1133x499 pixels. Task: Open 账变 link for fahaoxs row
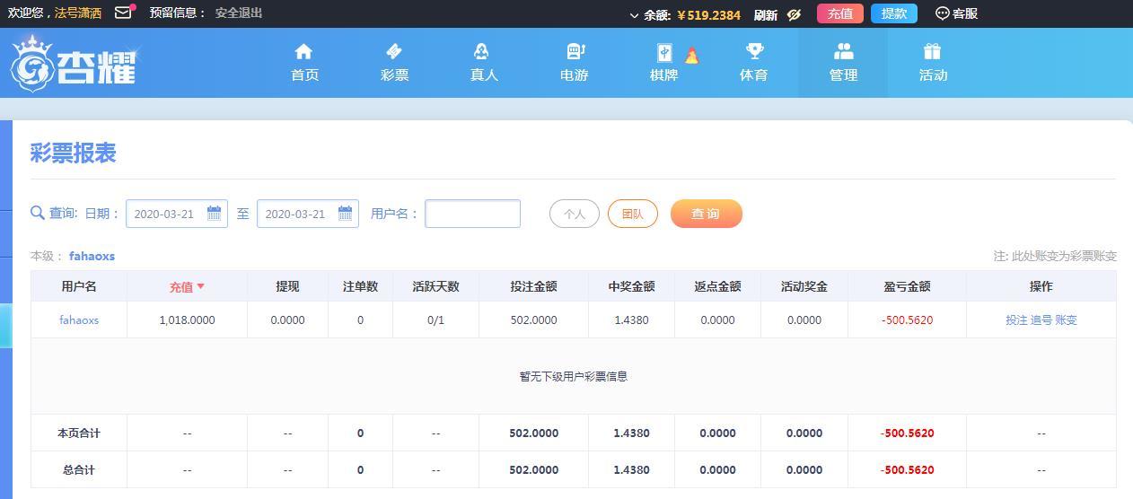(1066, 320)
